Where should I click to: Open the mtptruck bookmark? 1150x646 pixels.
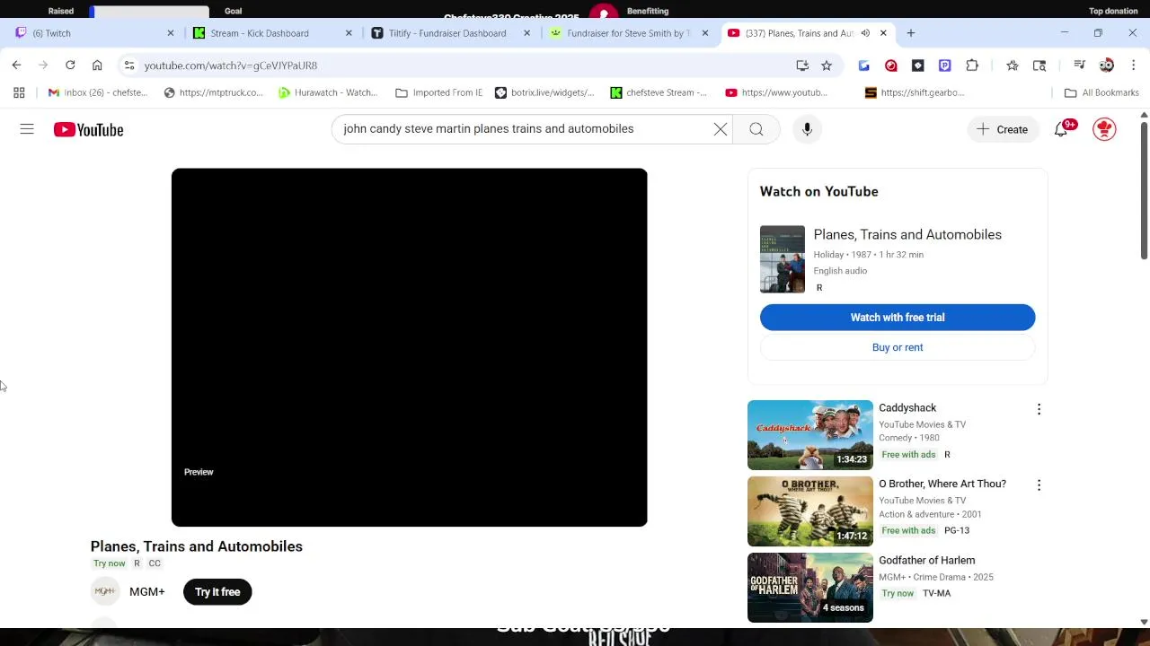click(214, 92)
